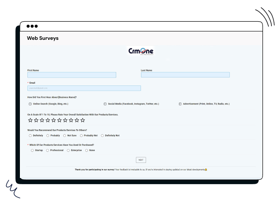This screenshot has height=205, width=278.
Task: Click the 'How Did You First Hear About' question
Action: (52, 97)
